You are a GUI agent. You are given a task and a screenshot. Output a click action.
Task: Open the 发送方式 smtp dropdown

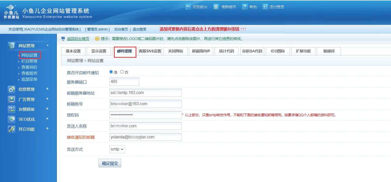coord(117,149)
